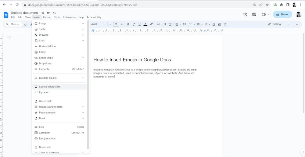
Task: Star the Untitled document
Action: pos(43,13)
